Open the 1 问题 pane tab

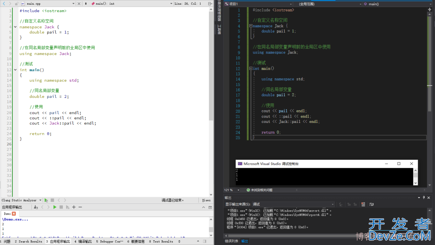6,242
